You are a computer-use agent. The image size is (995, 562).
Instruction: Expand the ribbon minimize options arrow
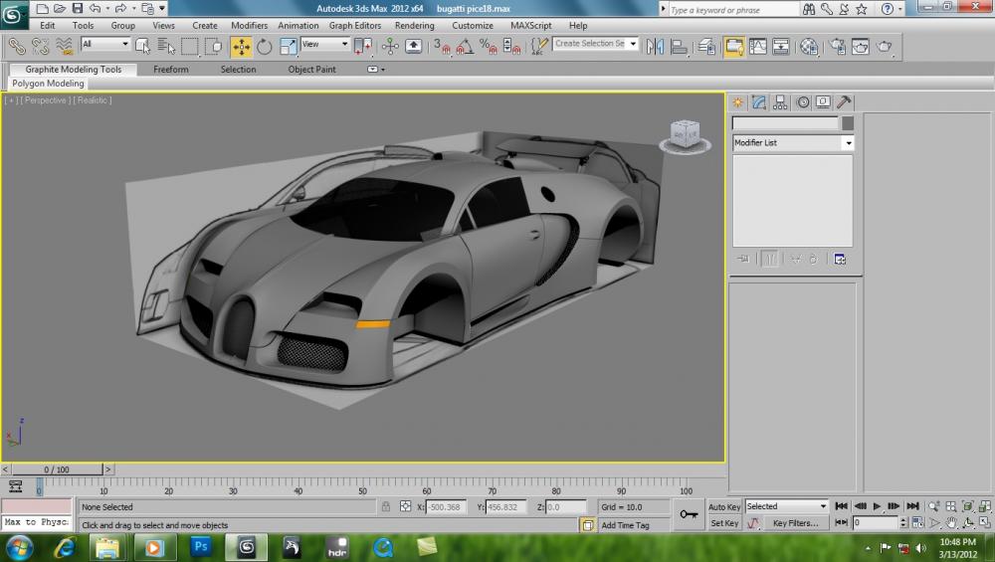[x=383, y=70]
